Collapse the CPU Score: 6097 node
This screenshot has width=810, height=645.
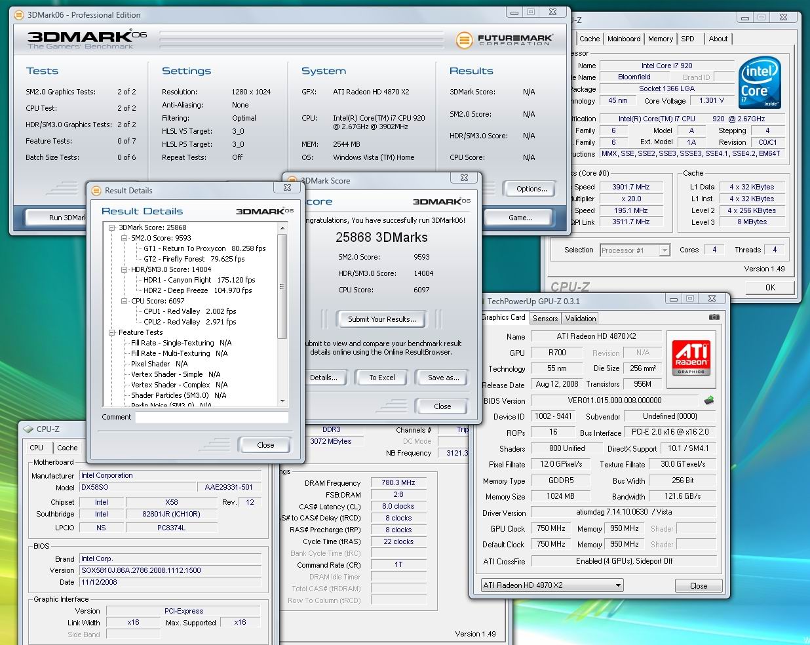[x=125, y=301]
